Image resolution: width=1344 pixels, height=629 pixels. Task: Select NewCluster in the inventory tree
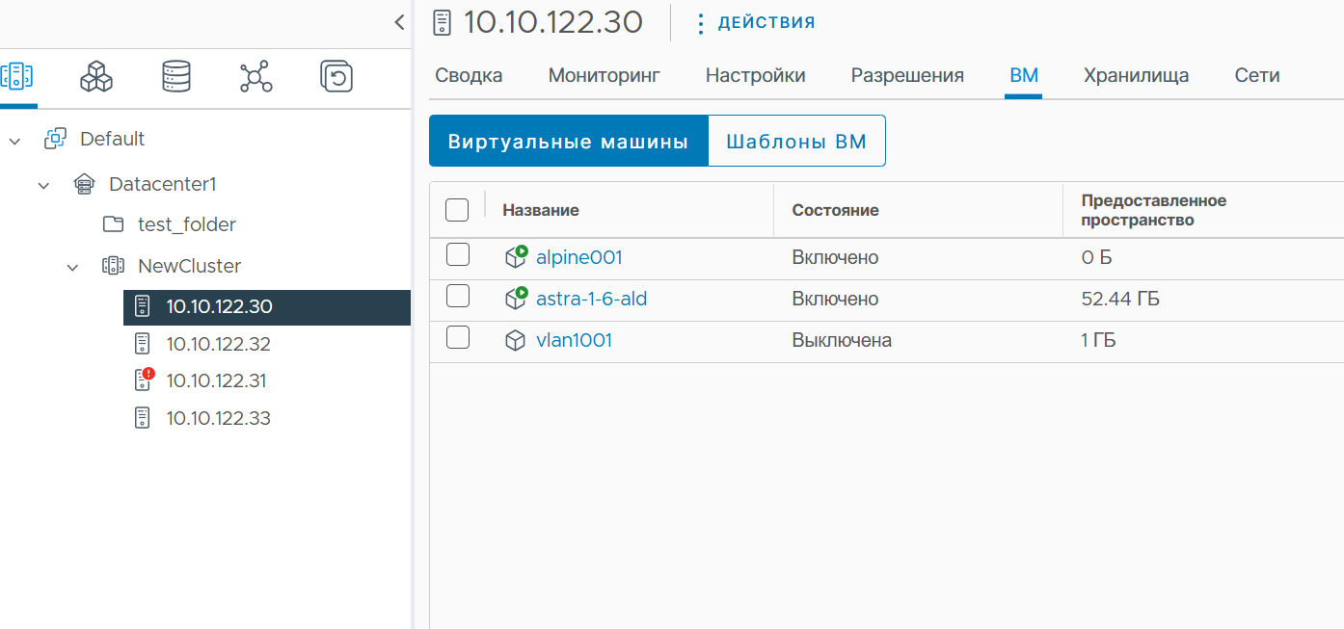189,266
